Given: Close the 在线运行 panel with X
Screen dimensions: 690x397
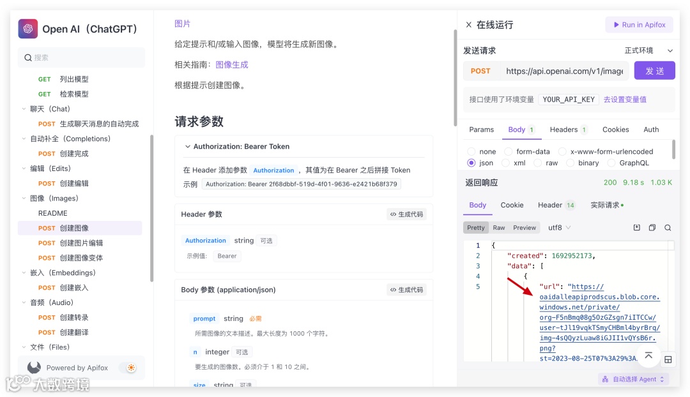Looking at the screenshot, I should [x=469, y=25].
